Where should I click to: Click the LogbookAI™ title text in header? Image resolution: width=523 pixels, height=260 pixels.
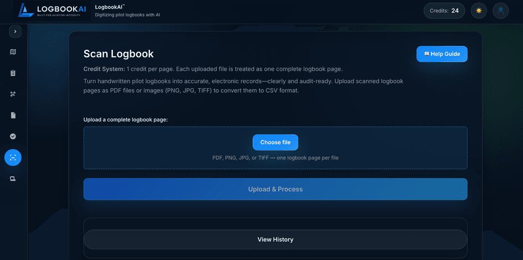click(110, 7)
